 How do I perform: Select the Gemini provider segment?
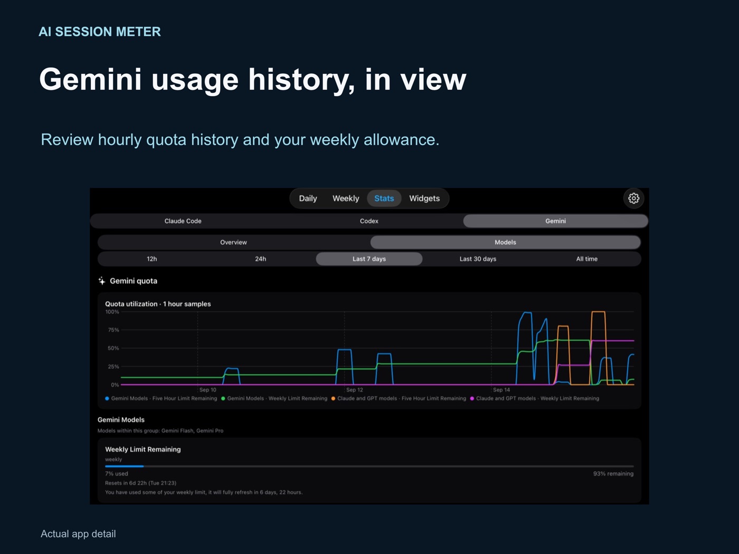555,221
